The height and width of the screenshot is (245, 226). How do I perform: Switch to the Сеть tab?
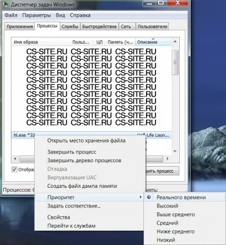[x=127, y=27]
